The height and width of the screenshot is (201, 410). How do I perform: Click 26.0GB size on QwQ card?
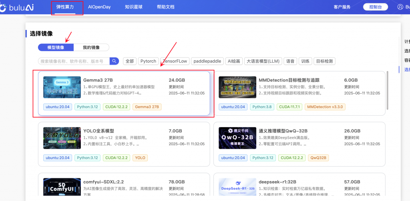click(x=352, y=131)
